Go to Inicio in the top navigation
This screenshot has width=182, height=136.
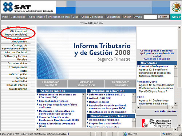point(5,17)
